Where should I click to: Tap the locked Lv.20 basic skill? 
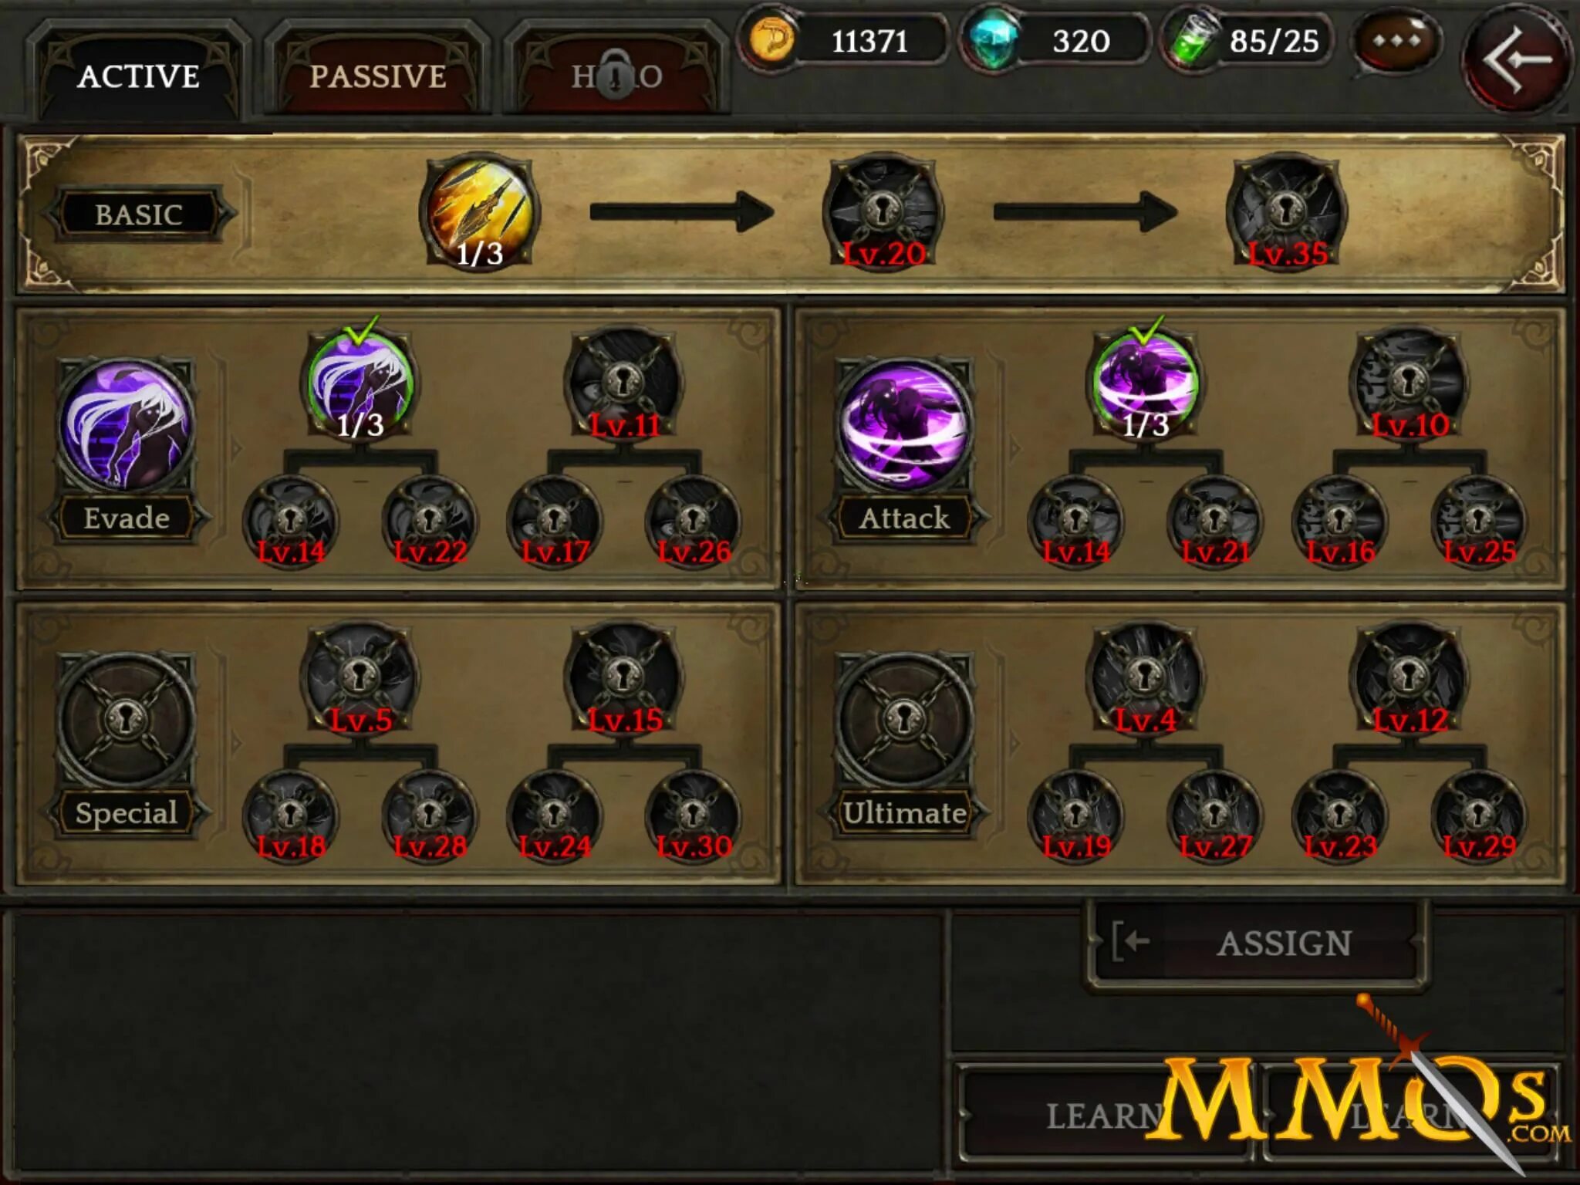[x=883, y=211]
